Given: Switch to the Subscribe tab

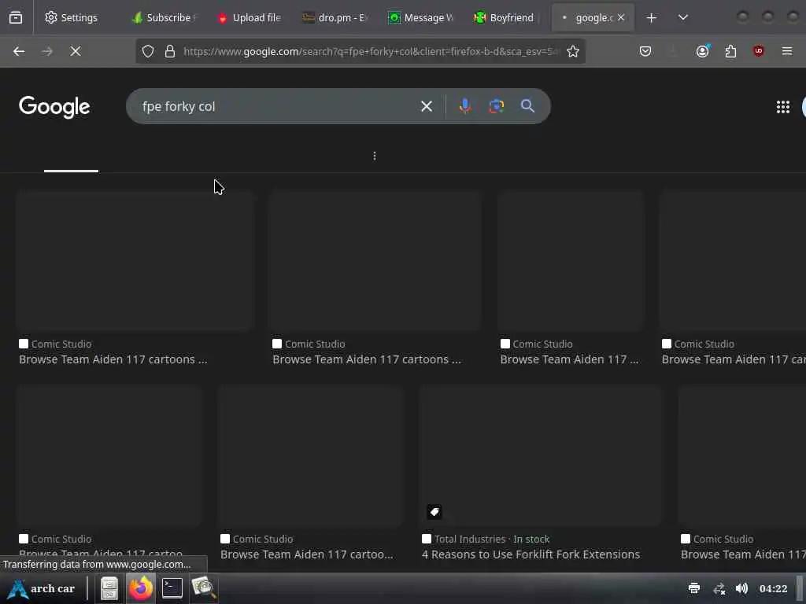Looking at the screenshot, I should (x=164, y=17).
